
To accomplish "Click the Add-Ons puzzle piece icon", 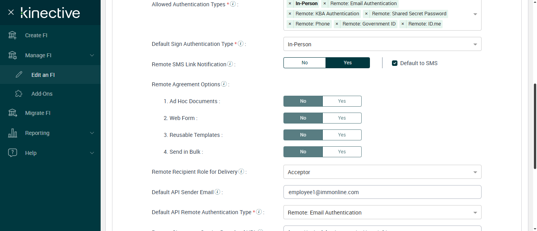I will click(18, 94).
